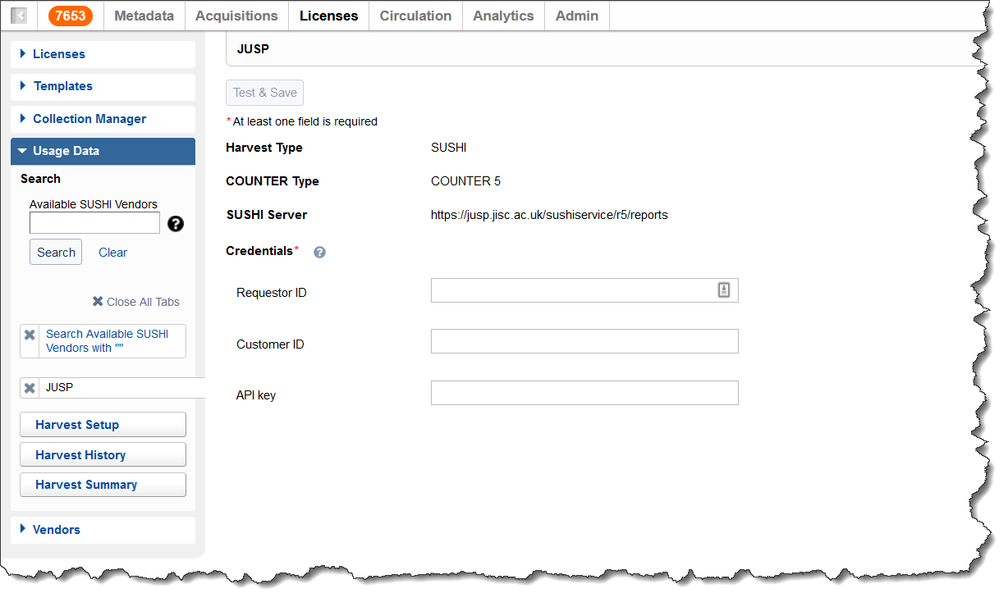Select the Licenses tab
Image resolution: width=1008 pixels, height=602 pixels.
(328, 16)
